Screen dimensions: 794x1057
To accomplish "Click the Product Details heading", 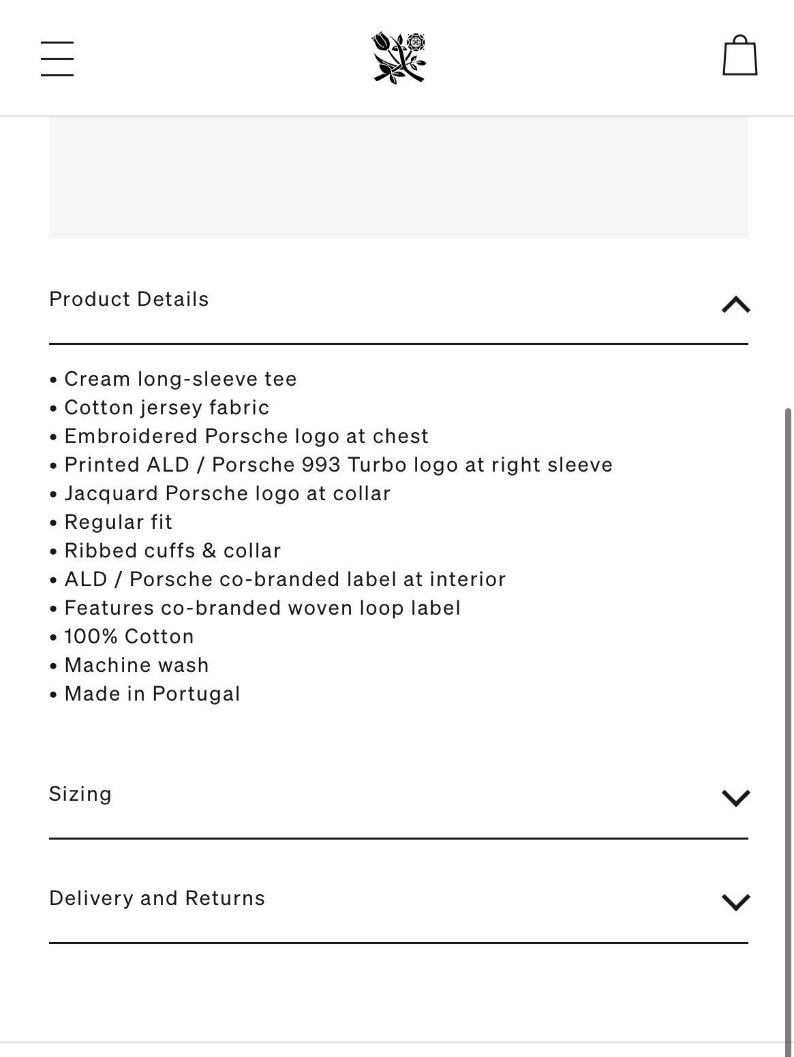I will (x=129, y=299).
